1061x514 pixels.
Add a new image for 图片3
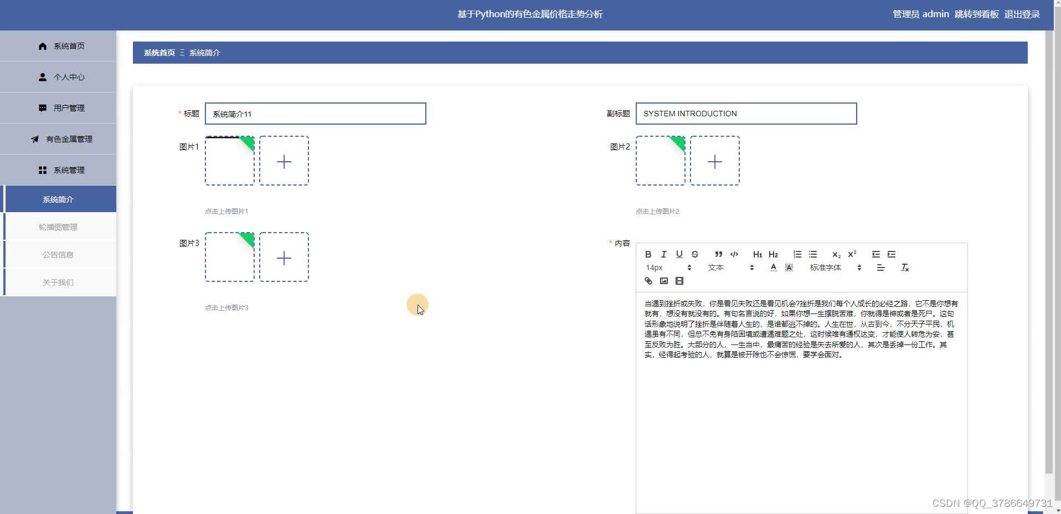tap(284, 257)
